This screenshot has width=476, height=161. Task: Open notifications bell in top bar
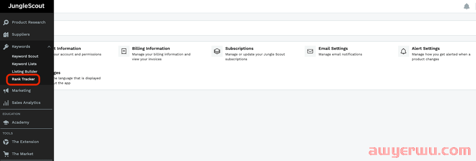[x=466, y=6]
